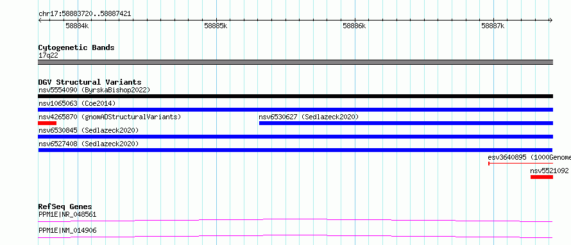
Task: Click the magenta intron line of PPM1E|NM_014906
Action: click(295, 236)
